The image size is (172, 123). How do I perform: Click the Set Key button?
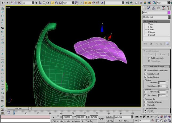click(110, 121)
